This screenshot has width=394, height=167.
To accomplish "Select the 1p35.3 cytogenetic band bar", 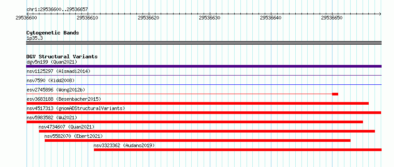I will 204,43.
